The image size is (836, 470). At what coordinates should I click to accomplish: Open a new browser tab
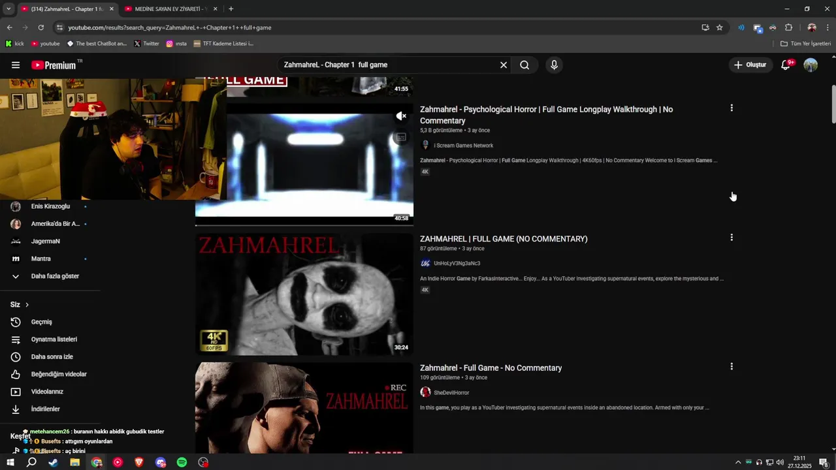[x=231, y=9]
